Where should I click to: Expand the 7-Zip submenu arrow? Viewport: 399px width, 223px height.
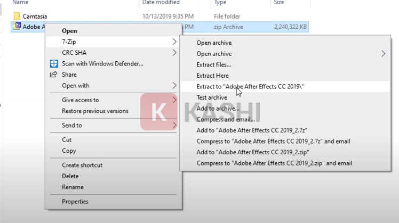point(174,42)
